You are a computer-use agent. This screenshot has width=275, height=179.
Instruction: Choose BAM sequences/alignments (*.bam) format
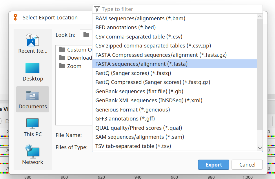(x=140, y=18)
